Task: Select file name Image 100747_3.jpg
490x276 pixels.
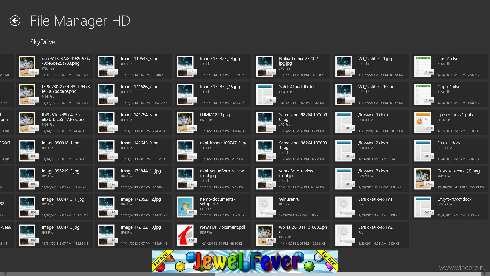Action: (x=60, y=227)
